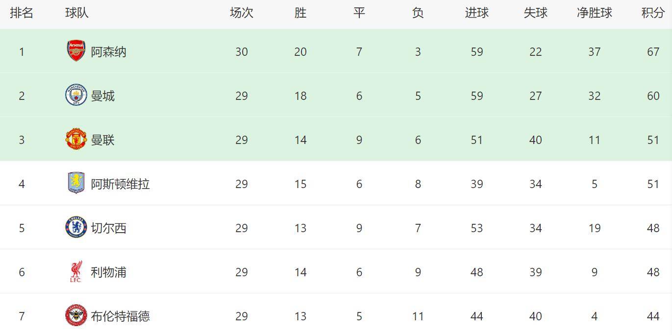Click the 失球 column header
This screenshot has width=672, height=335.
[x=535, y=13]
